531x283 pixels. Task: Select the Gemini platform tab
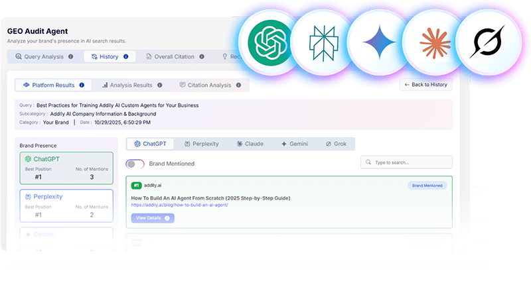294,144
